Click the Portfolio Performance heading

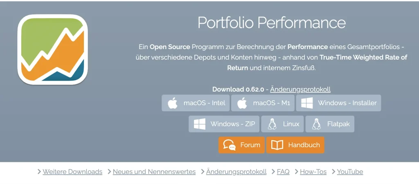(x=271, y=22)
